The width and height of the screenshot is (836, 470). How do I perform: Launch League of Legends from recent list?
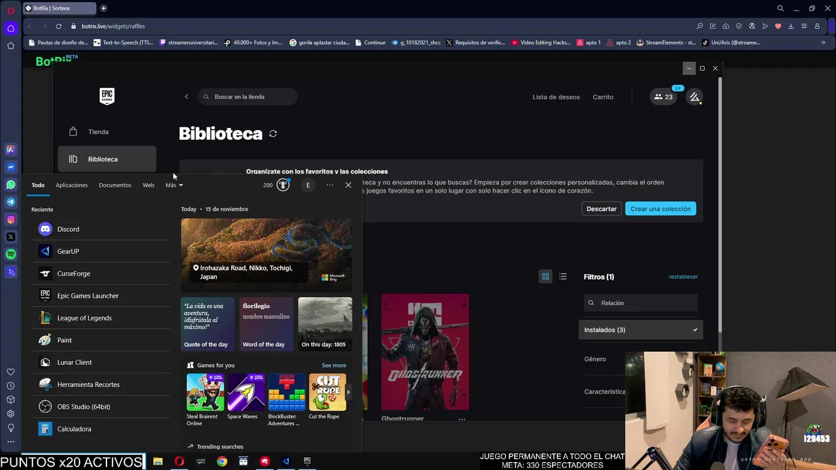click(101, 318)
